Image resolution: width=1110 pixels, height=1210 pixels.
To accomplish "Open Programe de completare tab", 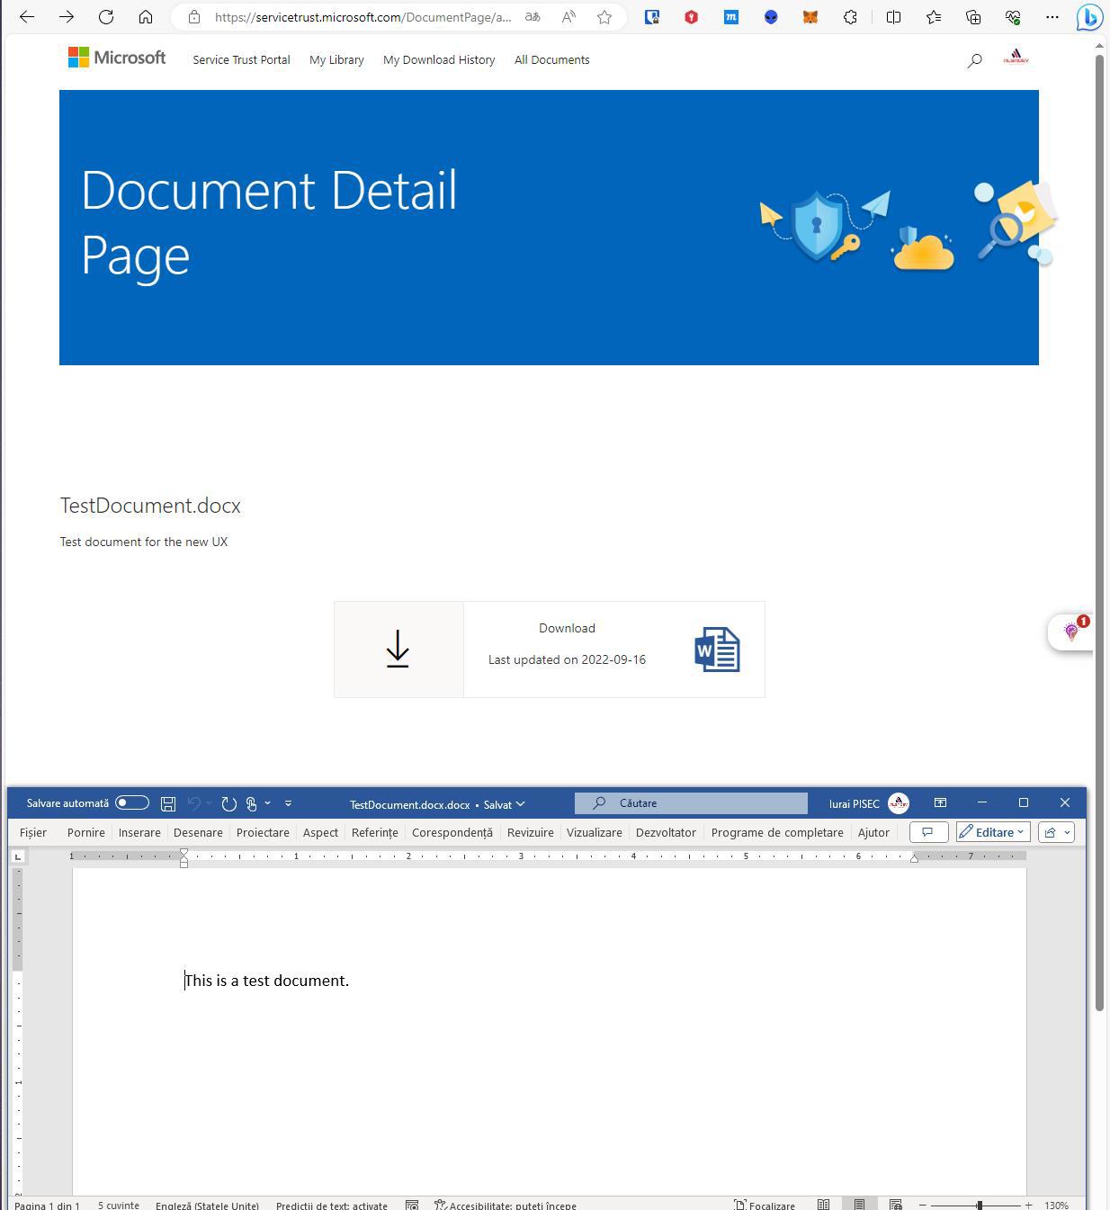I will 777,832.
